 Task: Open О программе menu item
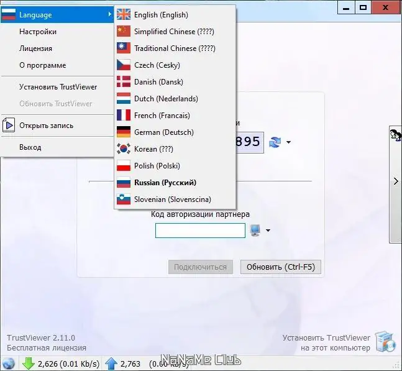57,65
